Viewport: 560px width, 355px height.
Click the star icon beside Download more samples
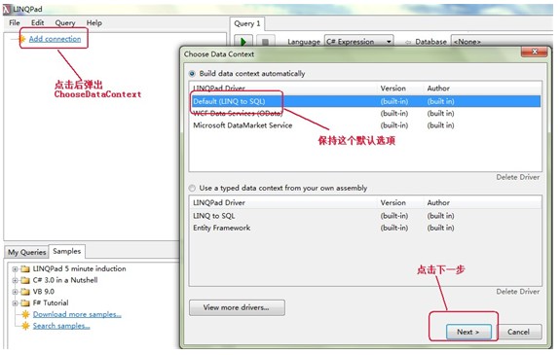[25, 314]
